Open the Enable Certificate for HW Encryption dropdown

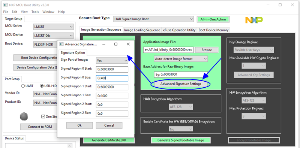point(181,129)
